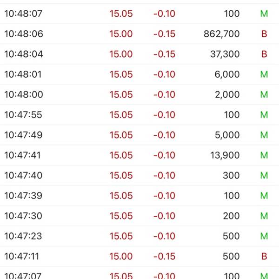
Task: Click the 37,300 volume value
Action: tap(225, 54)
